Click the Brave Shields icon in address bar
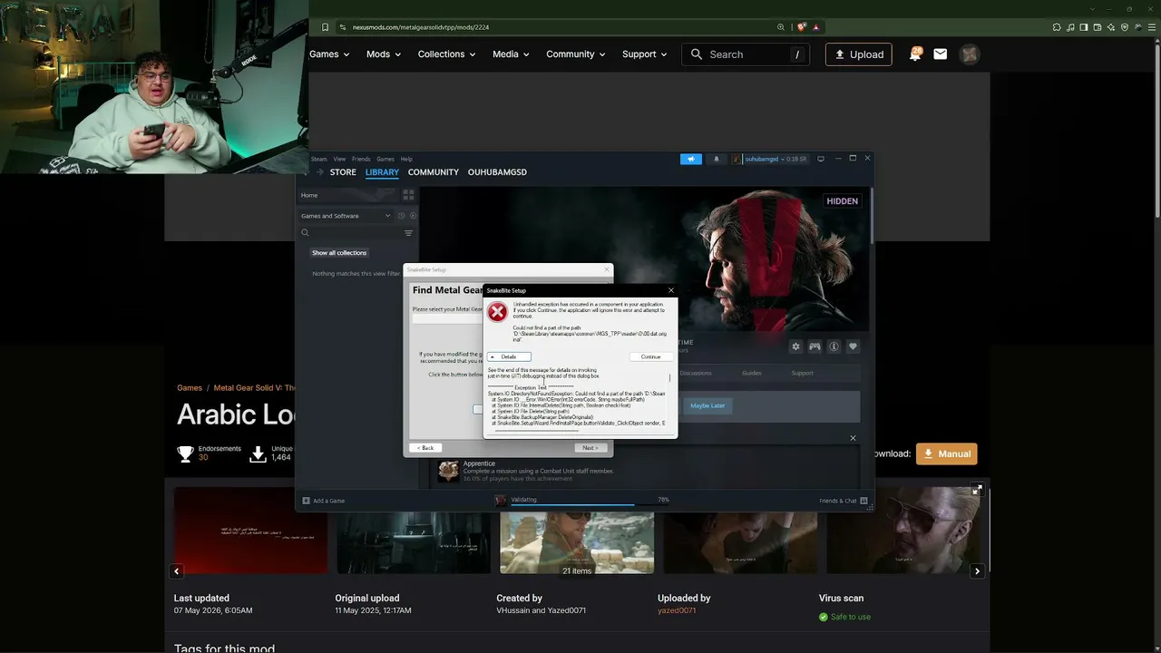This screenshot has width=1161, height=653. pos(802,27)
